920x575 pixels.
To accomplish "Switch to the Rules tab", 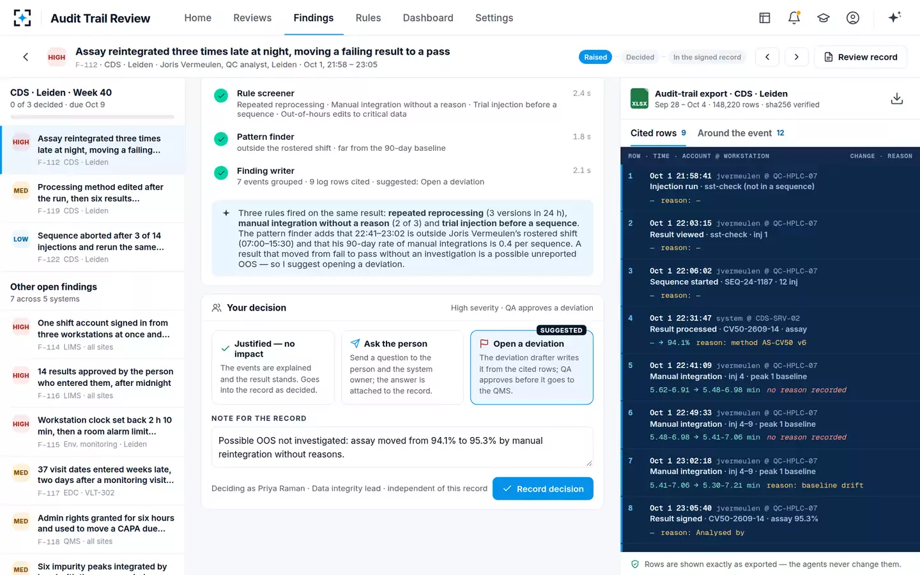I will 368,18.
